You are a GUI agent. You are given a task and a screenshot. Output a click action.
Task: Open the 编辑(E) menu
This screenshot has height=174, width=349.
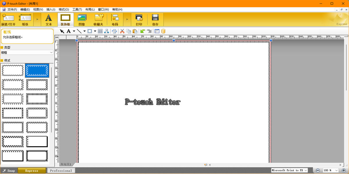click(25, 10)
